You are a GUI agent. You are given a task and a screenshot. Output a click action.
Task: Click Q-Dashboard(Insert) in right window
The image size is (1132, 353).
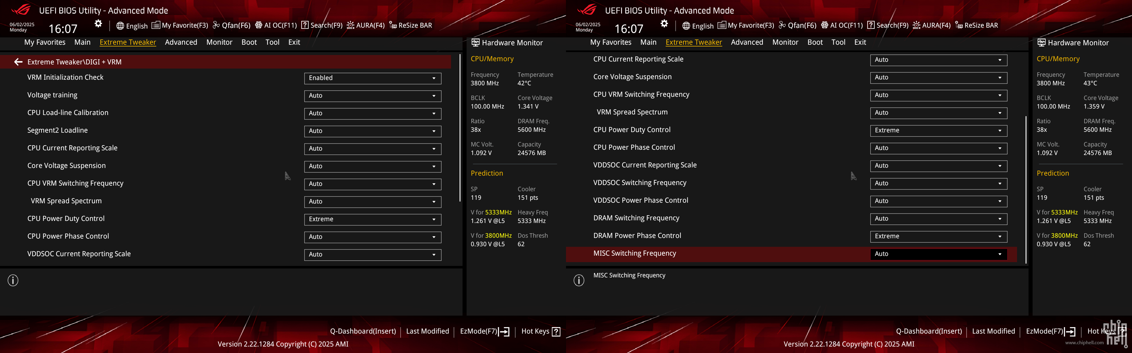point(929,332)
